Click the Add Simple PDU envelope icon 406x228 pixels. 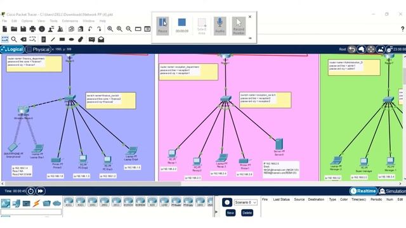[x=91, y=39]
